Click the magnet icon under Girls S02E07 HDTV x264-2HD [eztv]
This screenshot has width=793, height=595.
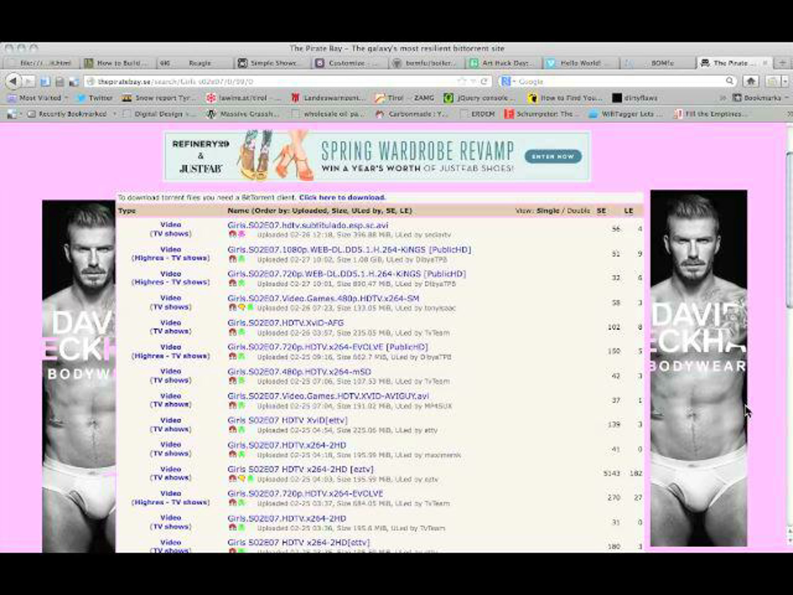tap(232, 479)
